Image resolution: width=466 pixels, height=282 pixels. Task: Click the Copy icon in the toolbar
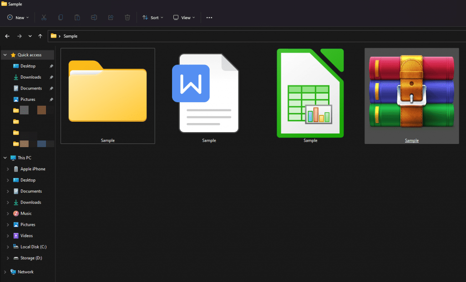[x=61, y=17]
